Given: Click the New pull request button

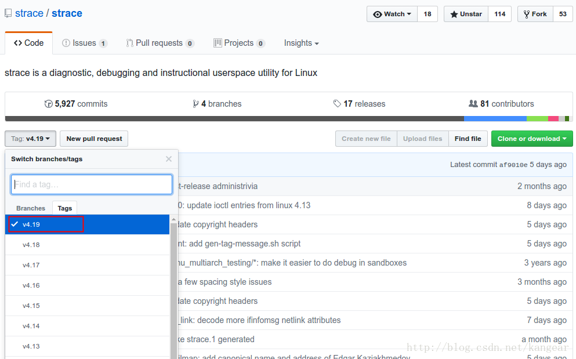Looking at the screenshot, I should [94, 139].
